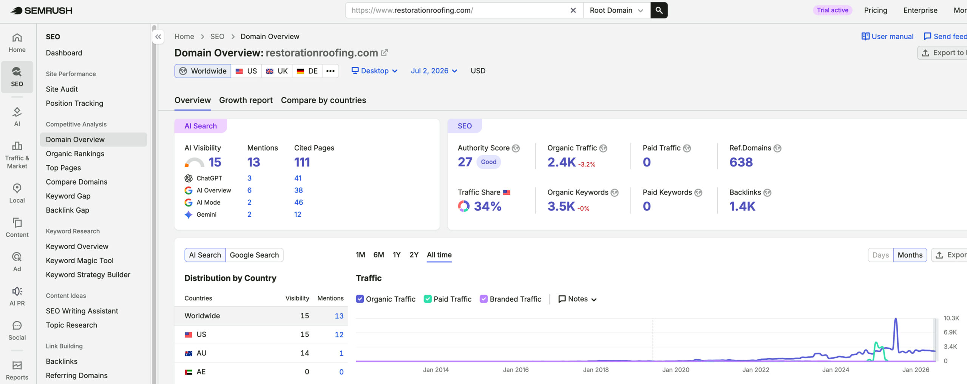Screen dimensions: 967x384
Task: Open the Growth report tab
Action: tap(246, 100)
